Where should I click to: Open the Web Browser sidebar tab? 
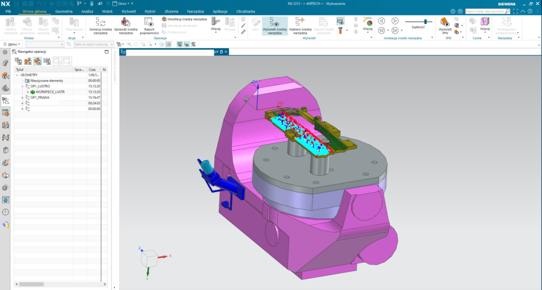coord(5,200)
